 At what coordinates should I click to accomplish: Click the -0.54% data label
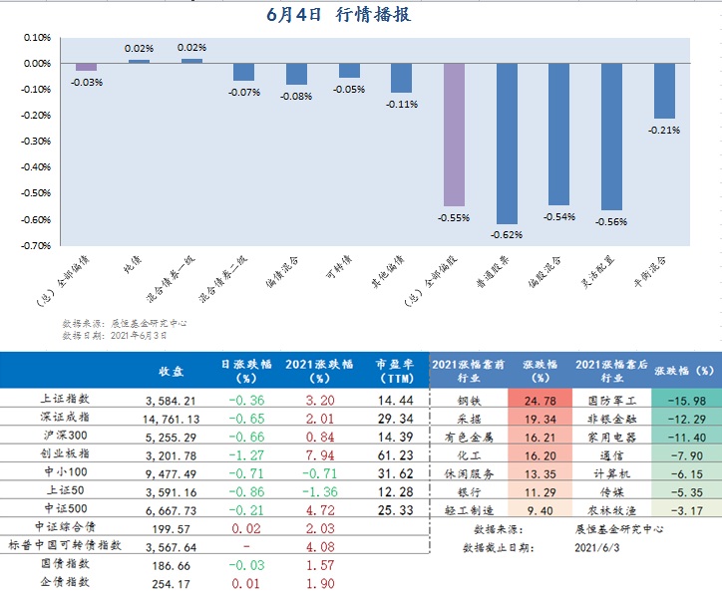pyautogui.click(x=559, y=216)
